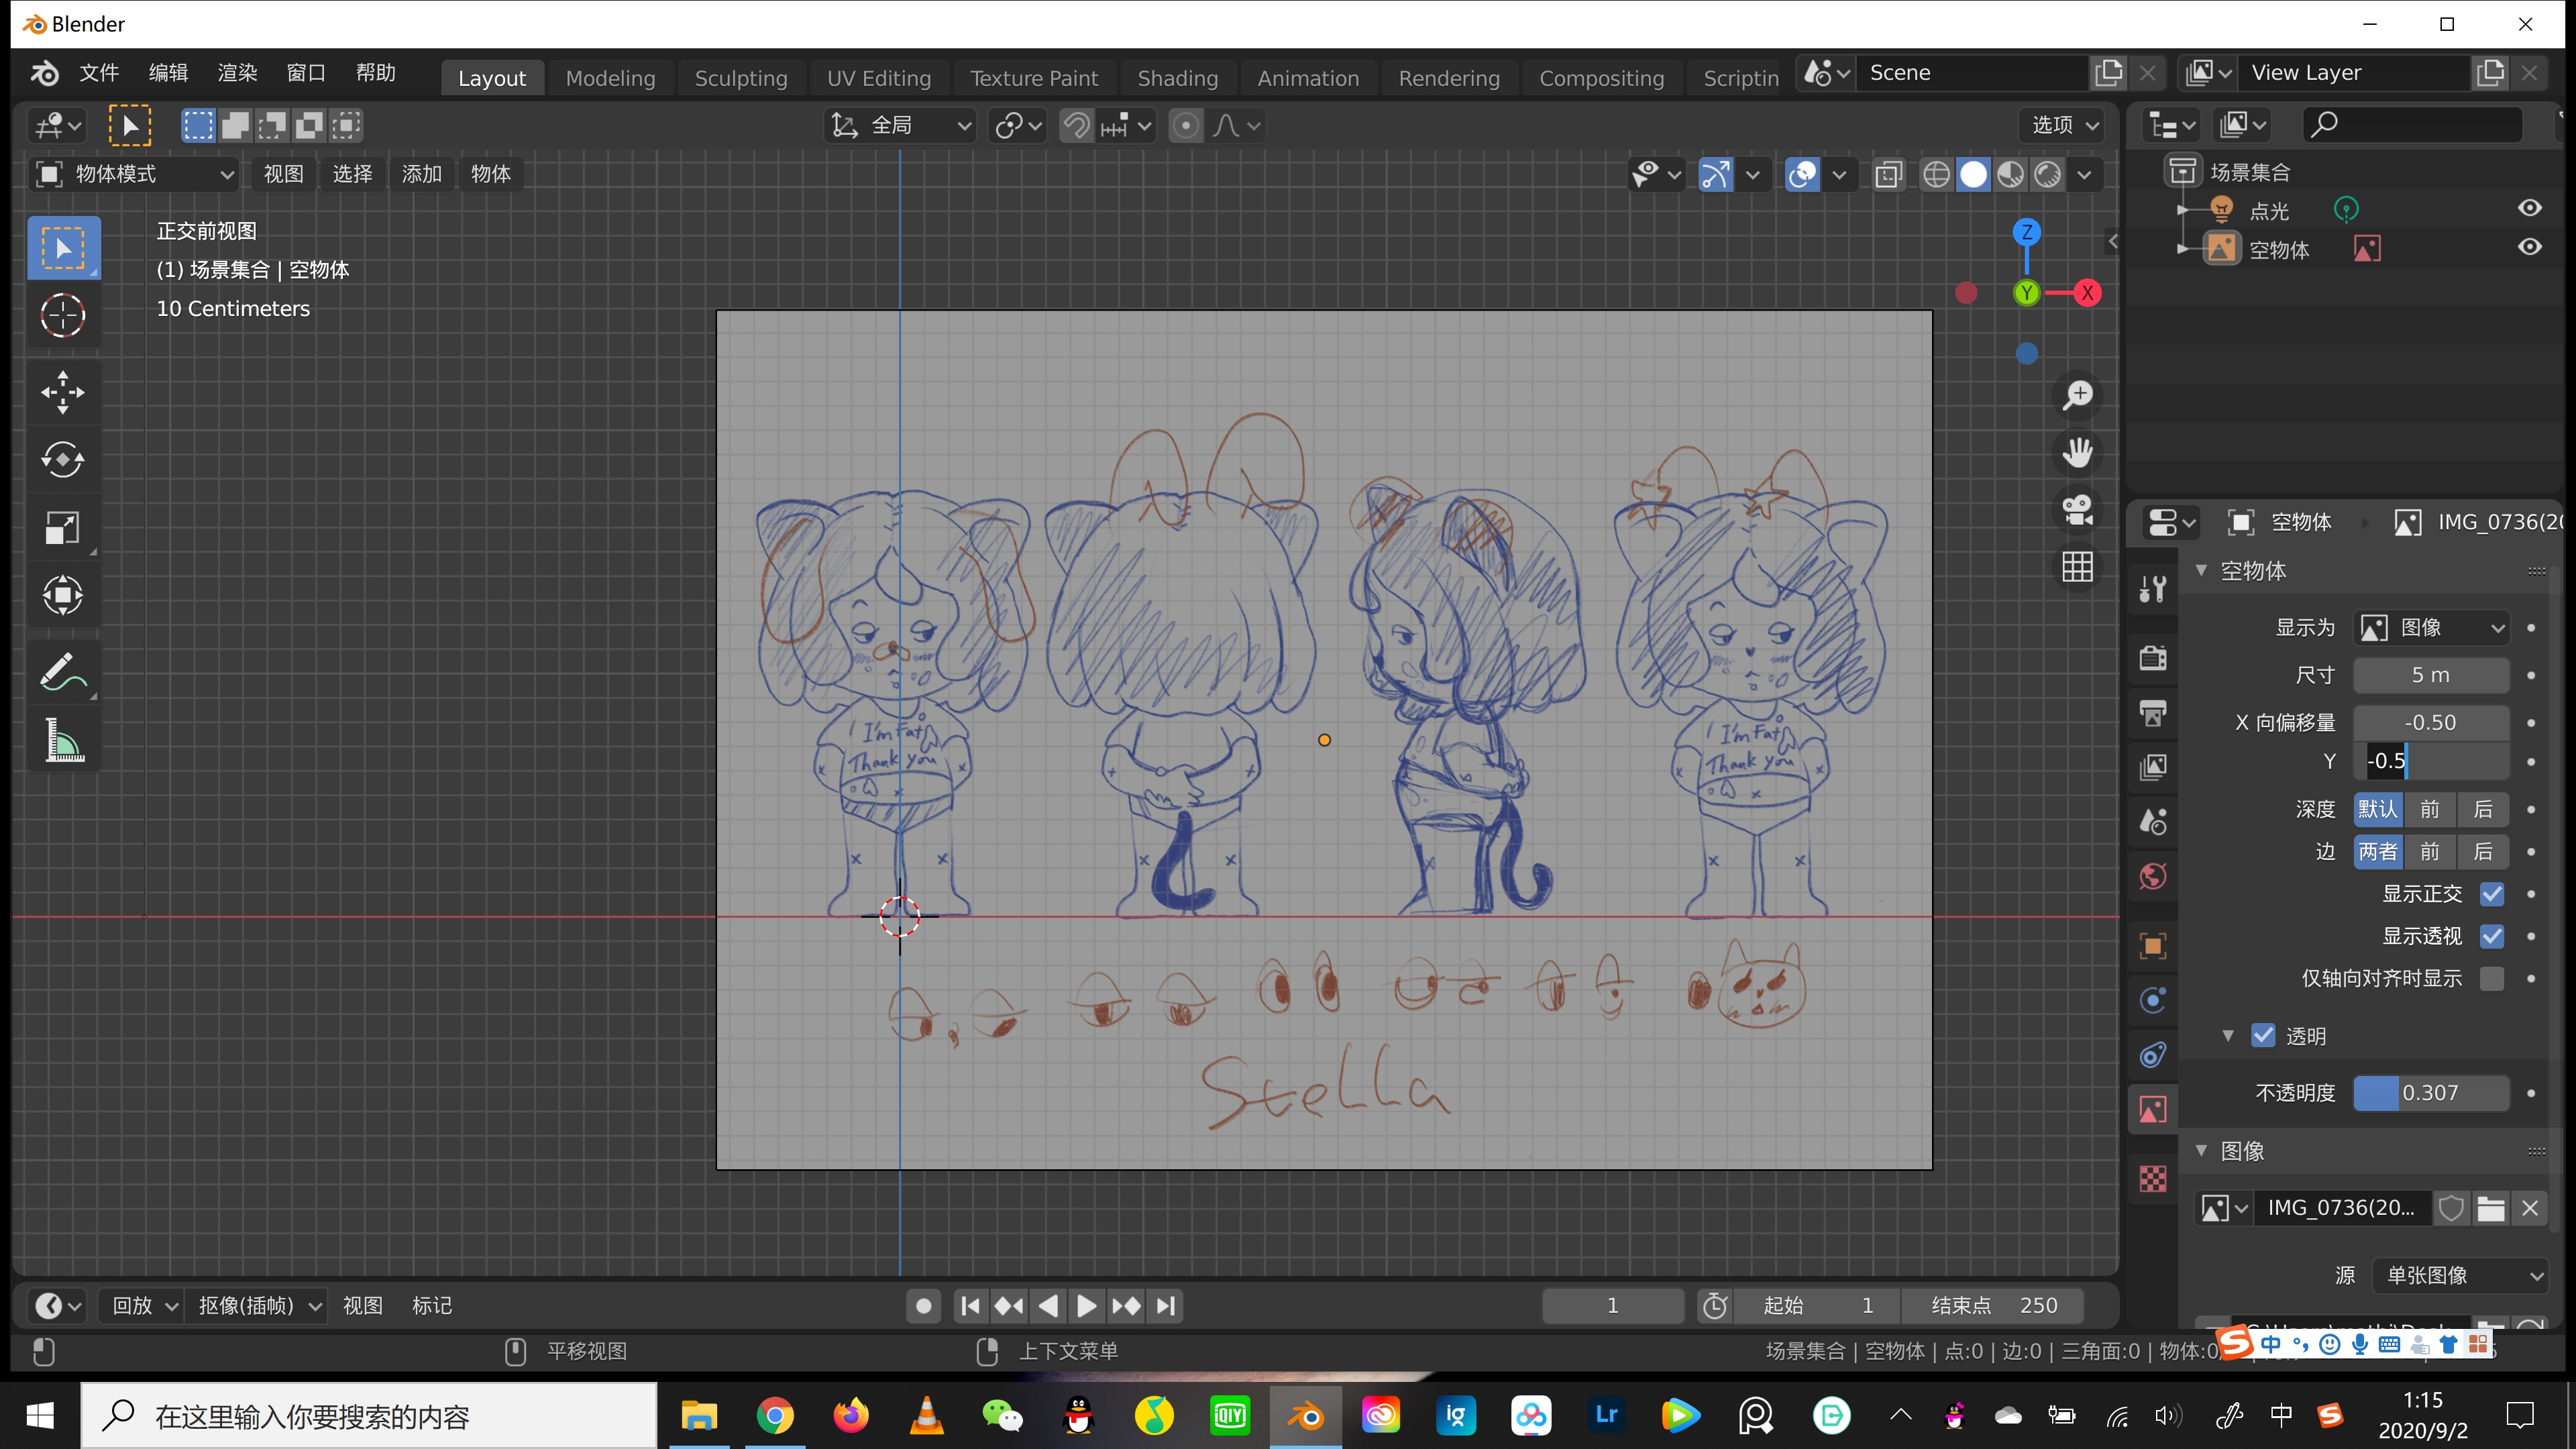Adjust the 不透明度 opacity slider

click(x=2430, y=1093)
